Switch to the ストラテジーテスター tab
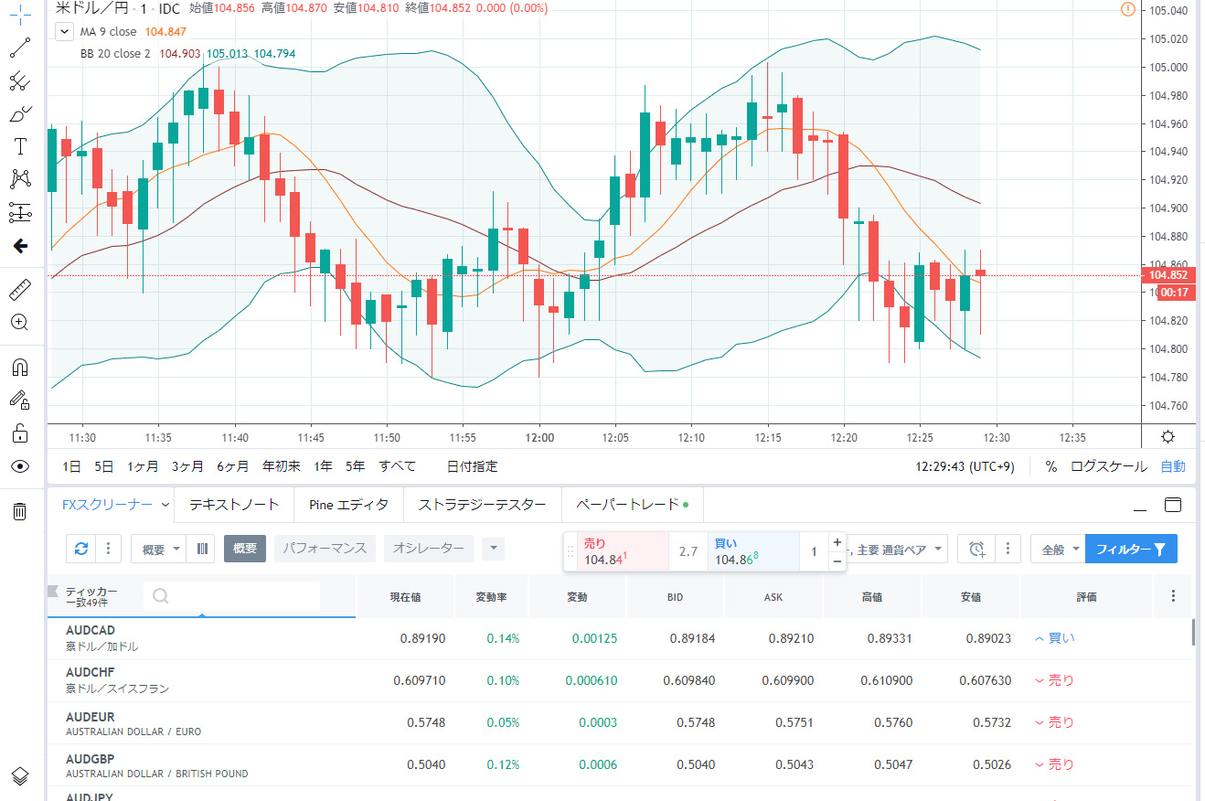This screenshot has width=1205, height=801. 482,504
